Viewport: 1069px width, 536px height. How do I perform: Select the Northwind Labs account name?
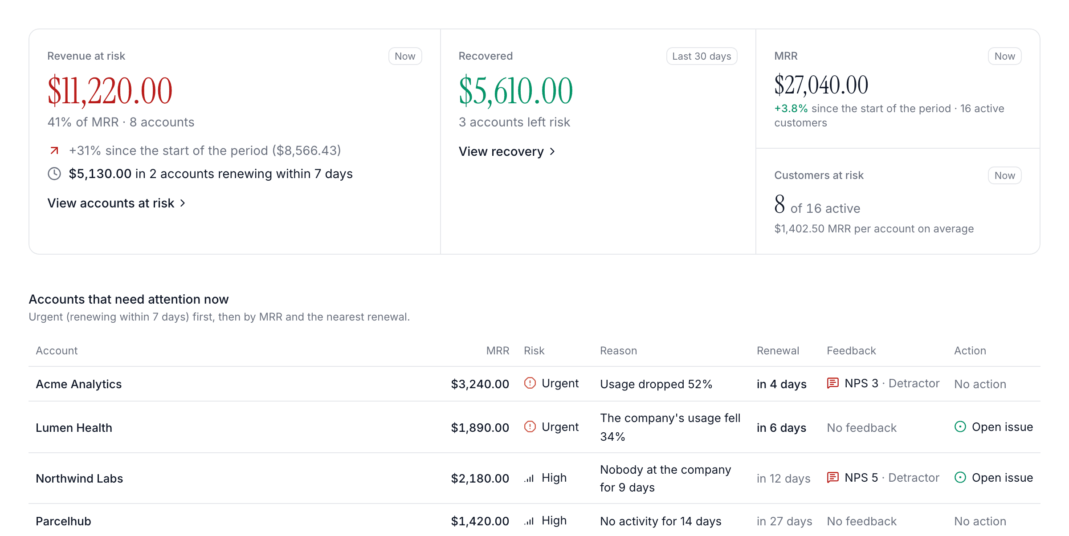[x=79, y=479]
